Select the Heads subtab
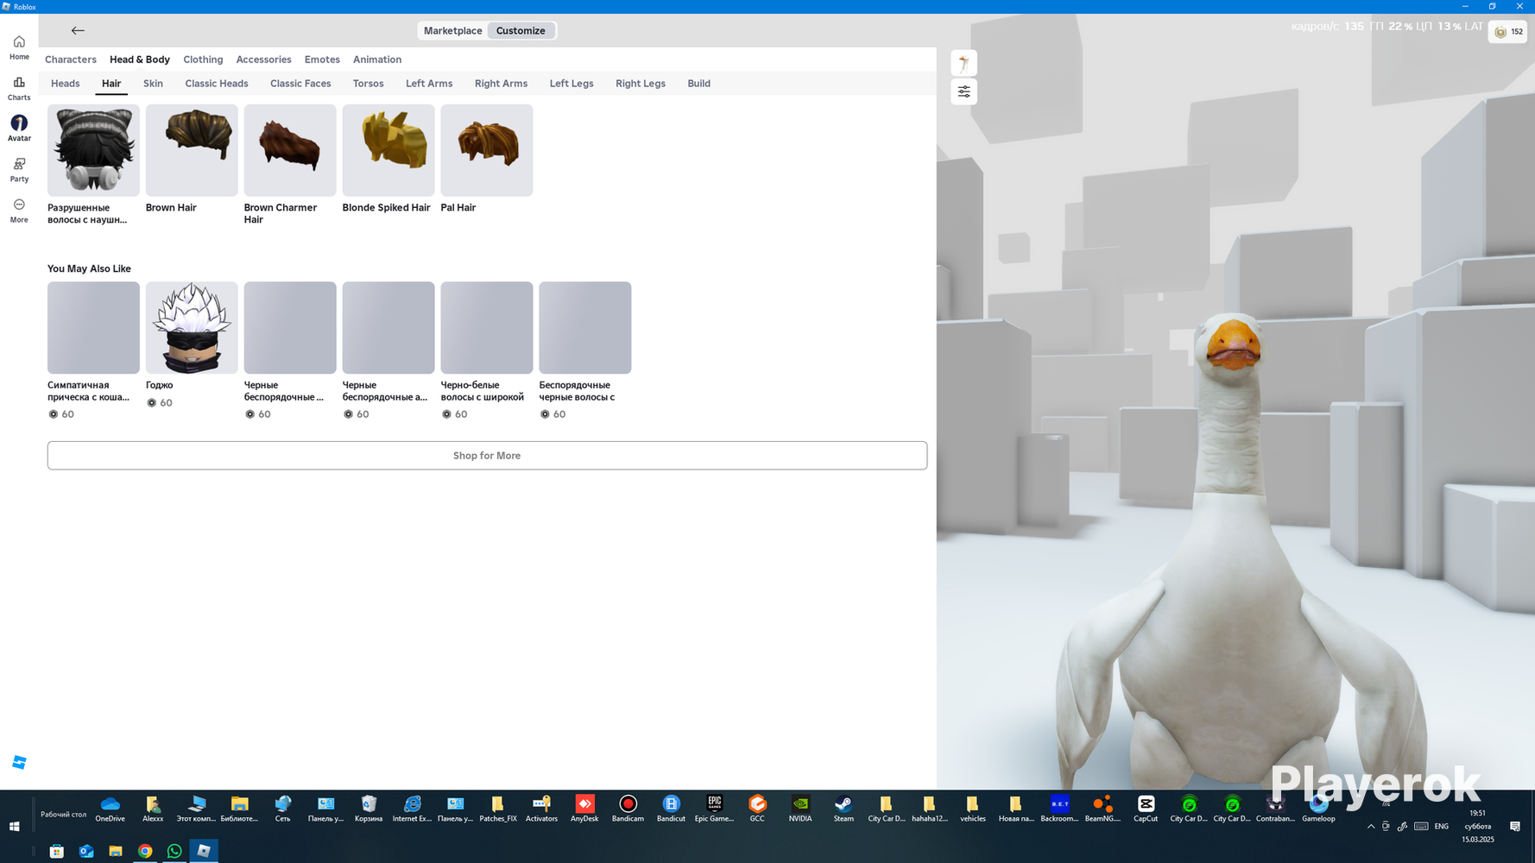Screen dimensions: 1535x863 (x=66, y=84)
